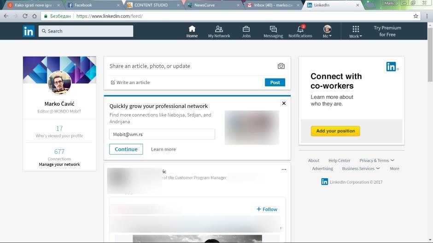
Task: Click the secure padlock icon in address bar
Action: (46, 16)
